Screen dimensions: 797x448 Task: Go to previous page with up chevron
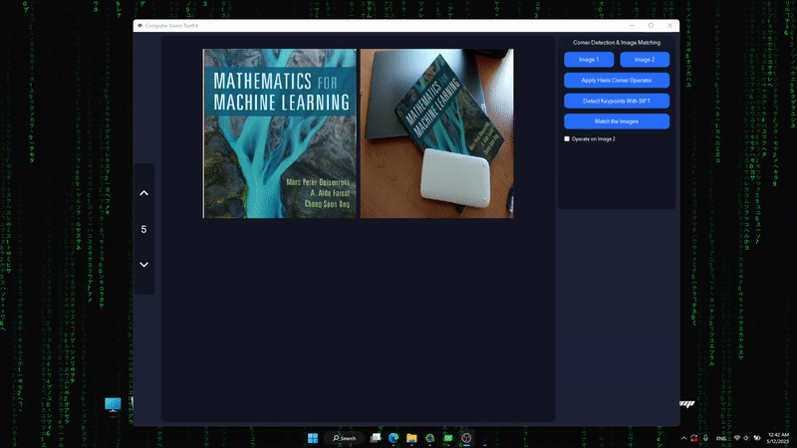(x=143, y=193)
